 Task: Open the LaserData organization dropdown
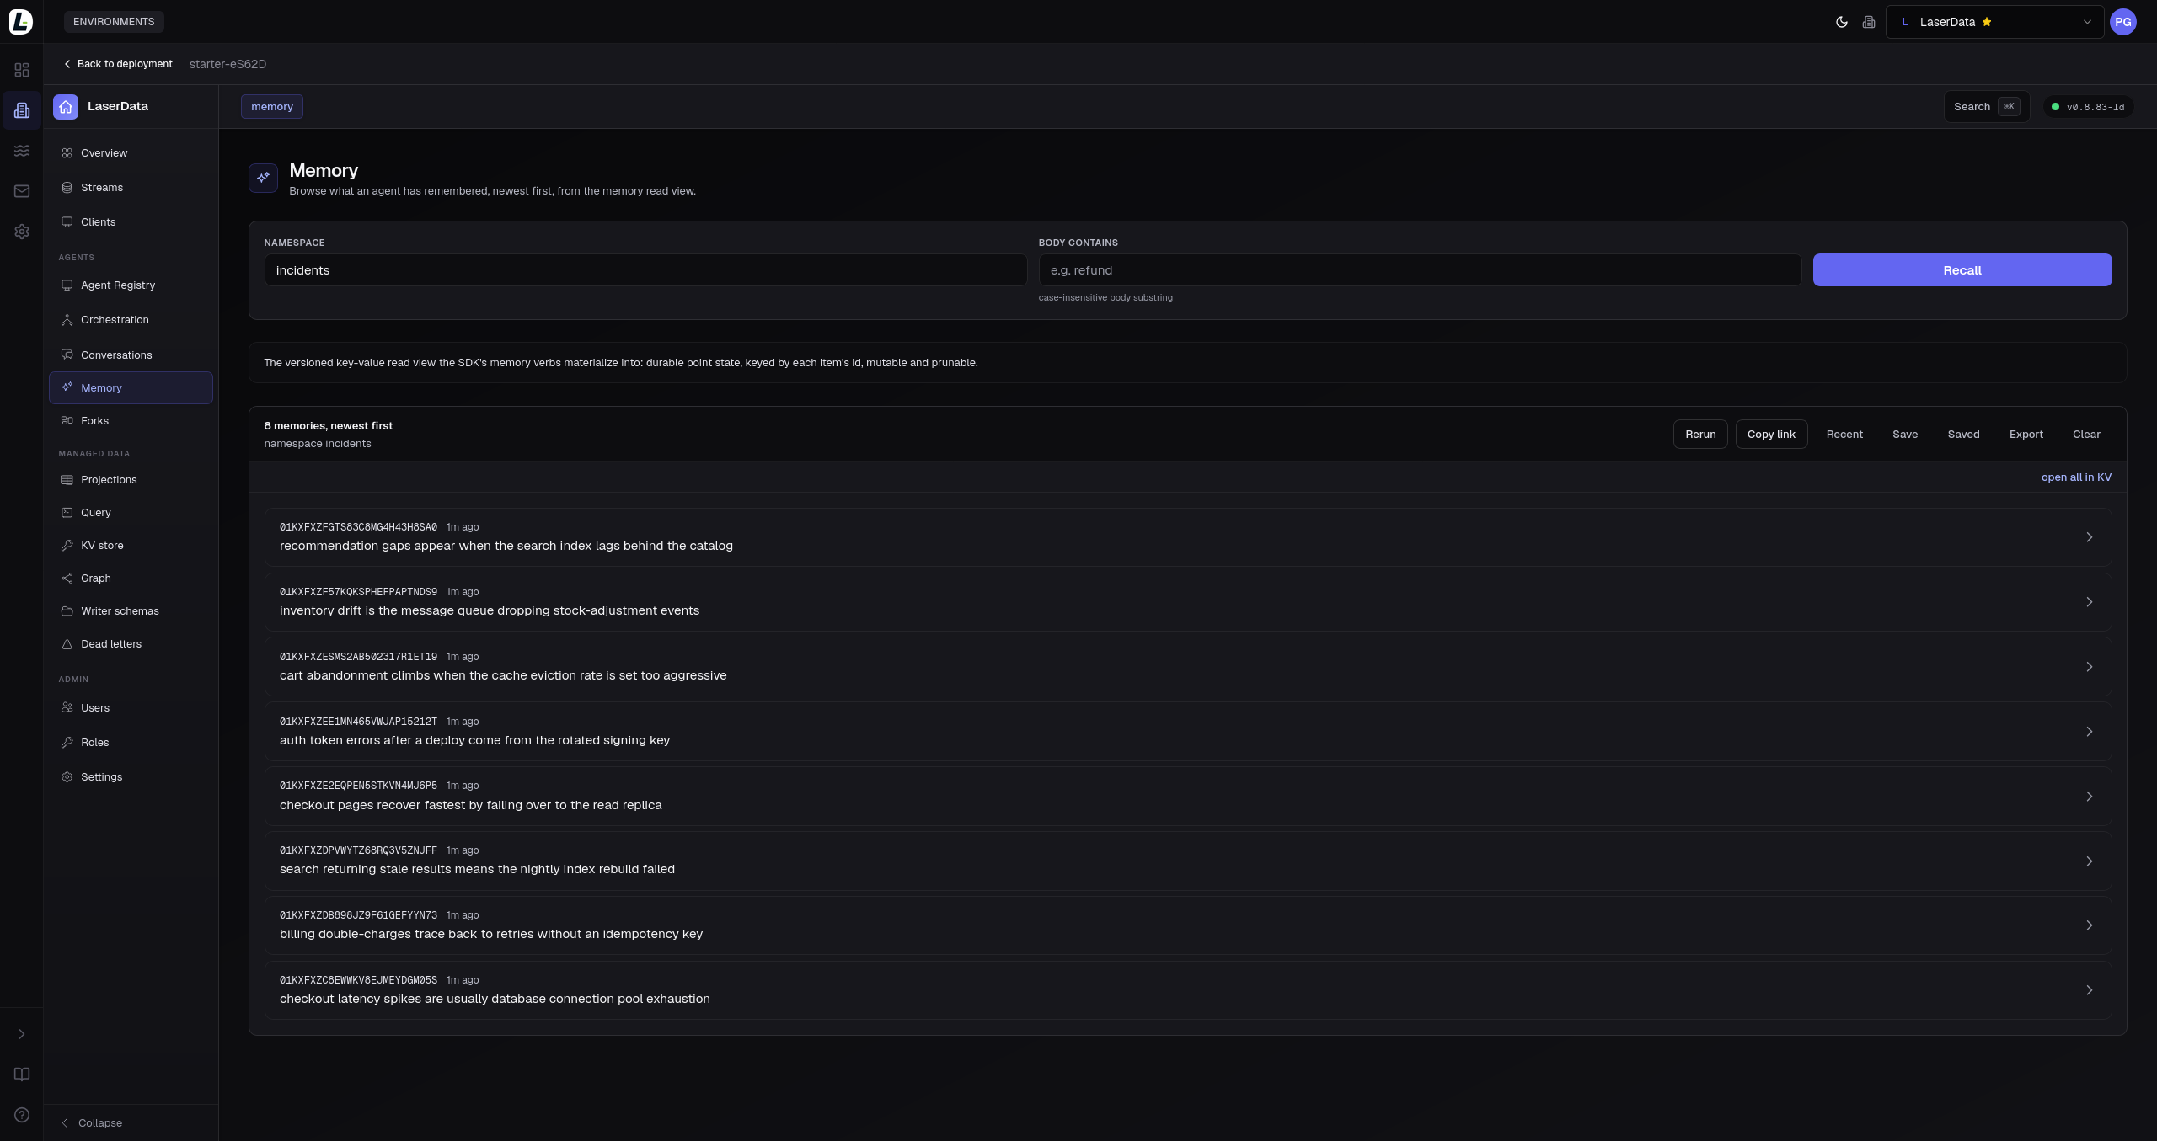coord(1994,22)
